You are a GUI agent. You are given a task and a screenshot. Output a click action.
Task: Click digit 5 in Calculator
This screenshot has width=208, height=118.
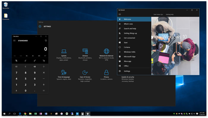[26, 79]
